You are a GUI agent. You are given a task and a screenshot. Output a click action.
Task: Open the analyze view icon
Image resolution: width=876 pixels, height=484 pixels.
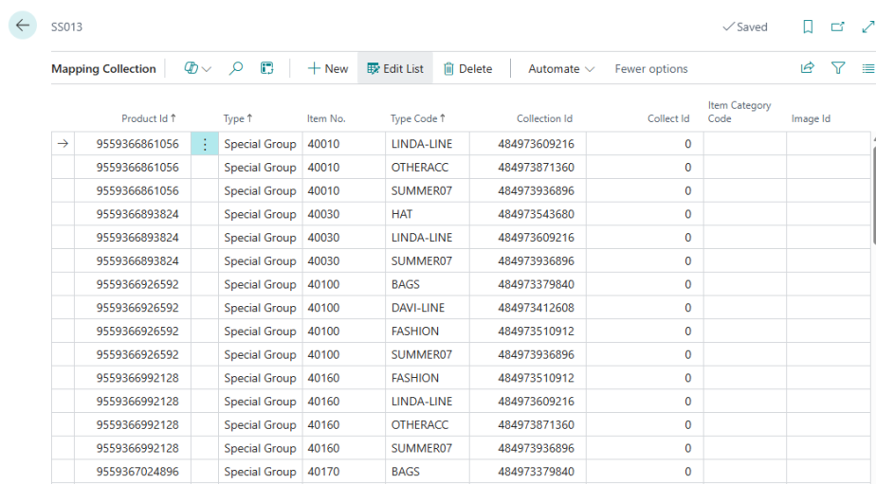tap(266, 68)
